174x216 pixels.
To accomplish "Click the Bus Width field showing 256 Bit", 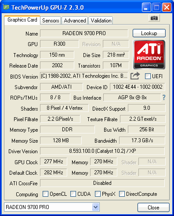I will coord(147,130).
